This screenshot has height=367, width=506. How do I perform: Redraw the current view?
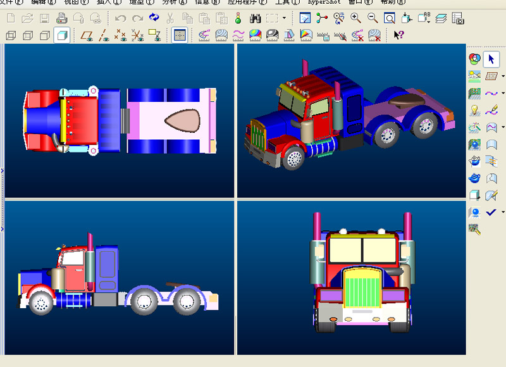click(x=305, y=18)
